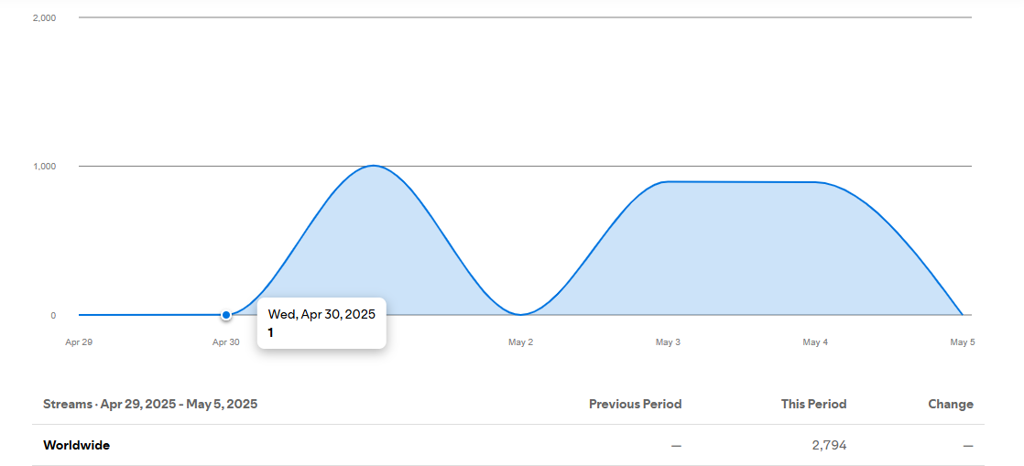Viewport: 1024px width, 466px height.
Task: Sort by the Previous Period column header
Action: pyautogui.click(x=635, y=404)
